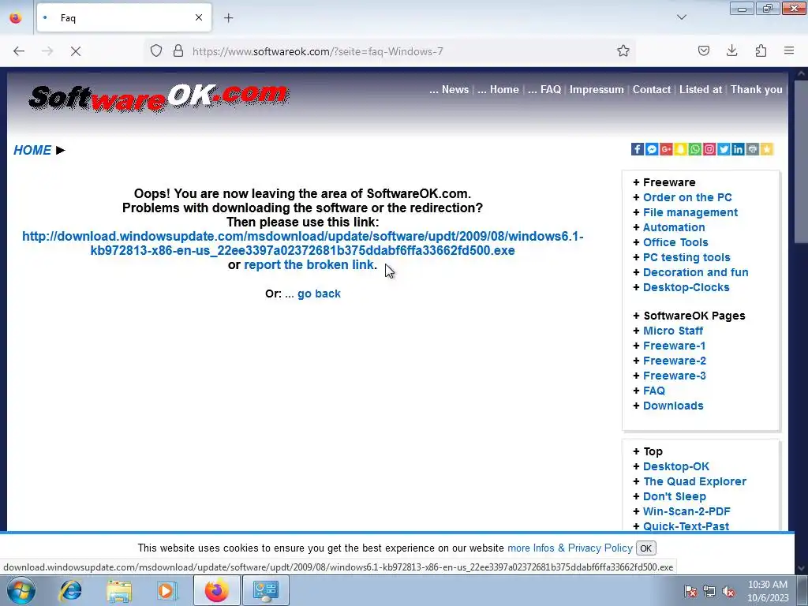Open Save to Pocket icon
Image resolution: width=808 pixels, height=606 pixels.
(x=704, y=51)
